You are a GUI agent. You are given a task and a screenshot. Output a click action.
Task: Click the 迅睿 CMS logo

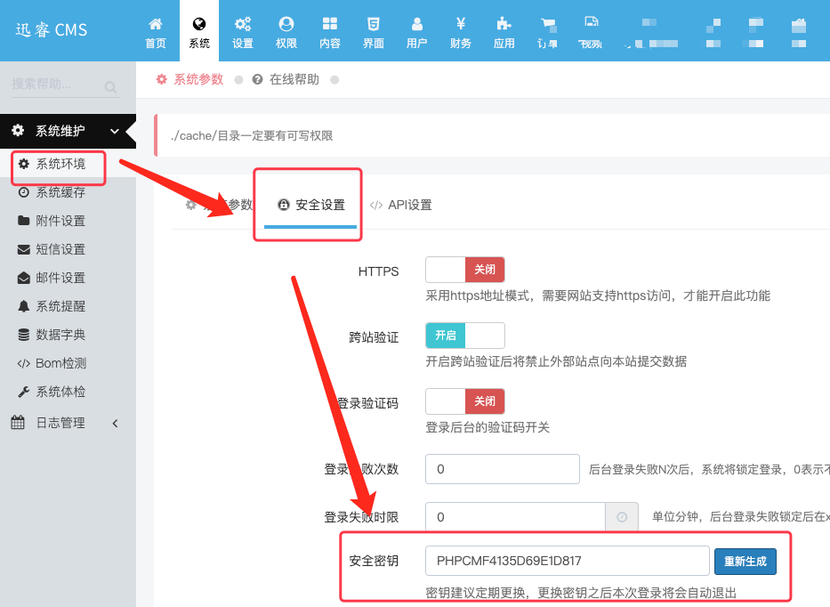(52, 30)
